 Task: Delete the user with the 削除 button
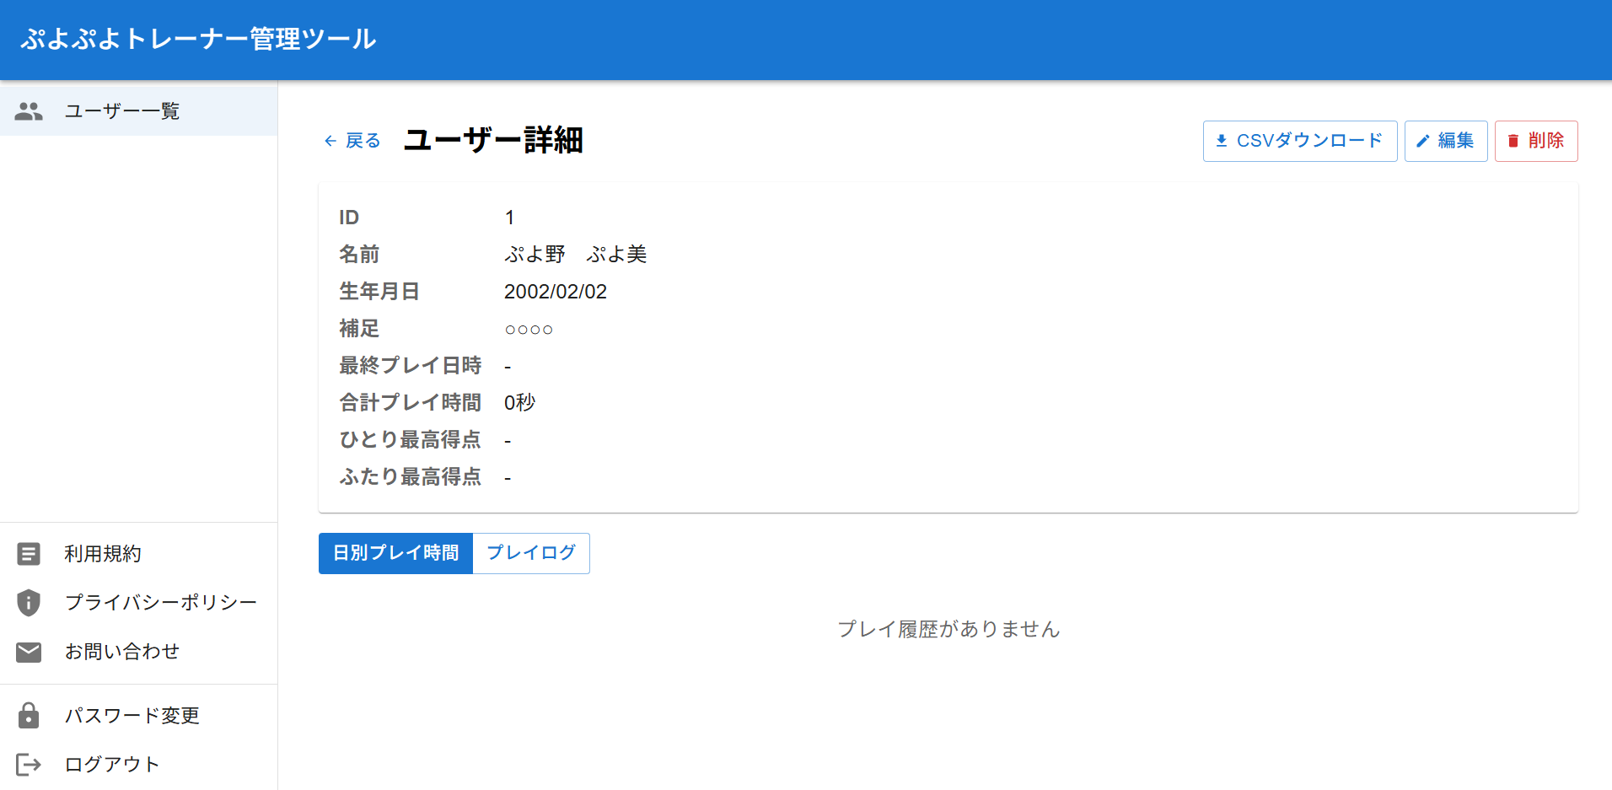[1536, 141]
